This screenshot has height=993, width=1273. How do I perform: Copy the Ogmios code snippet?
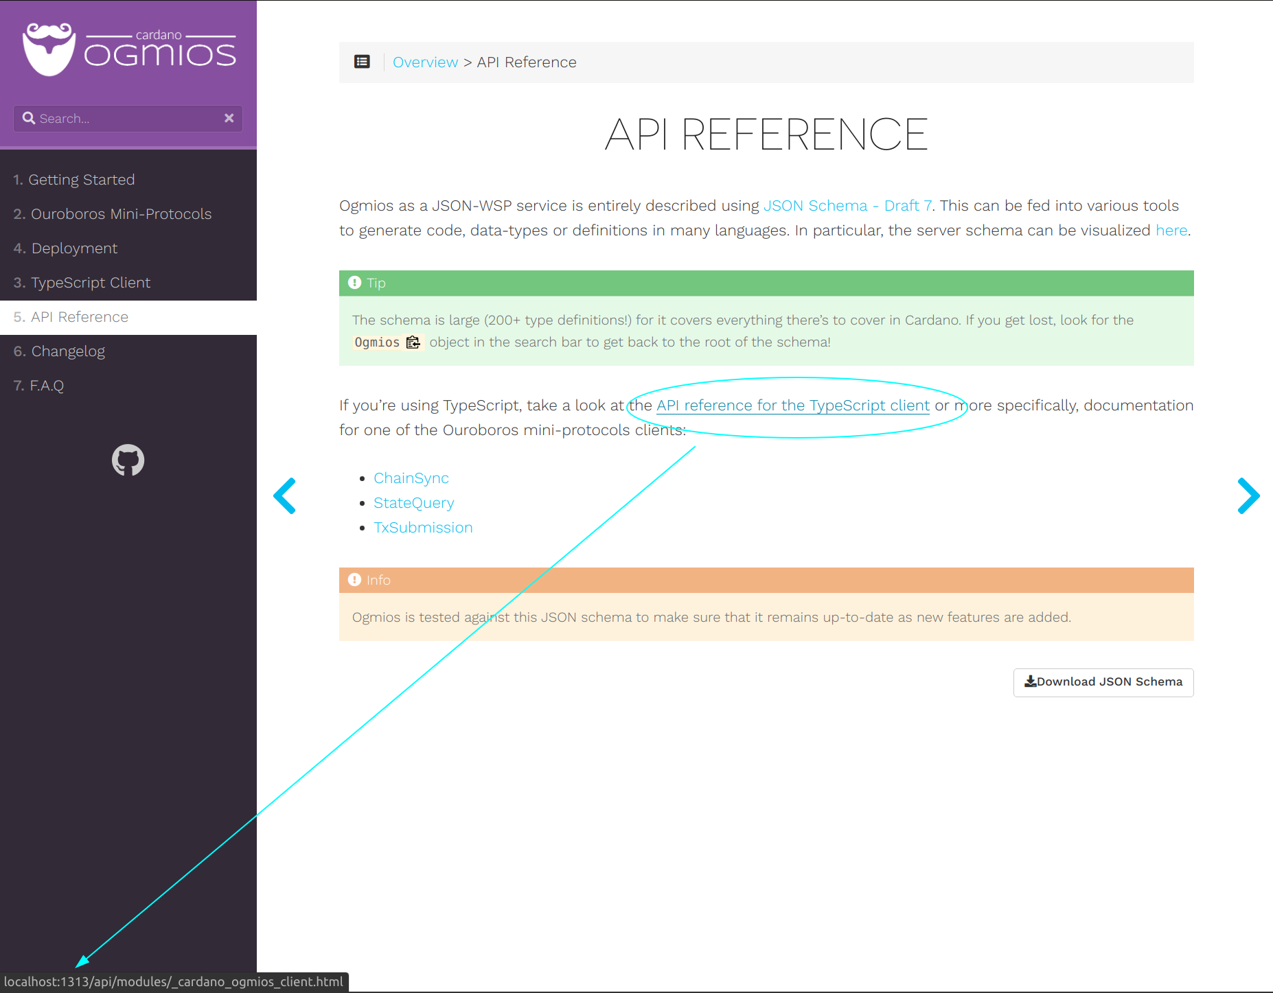[x=413, y=342]
